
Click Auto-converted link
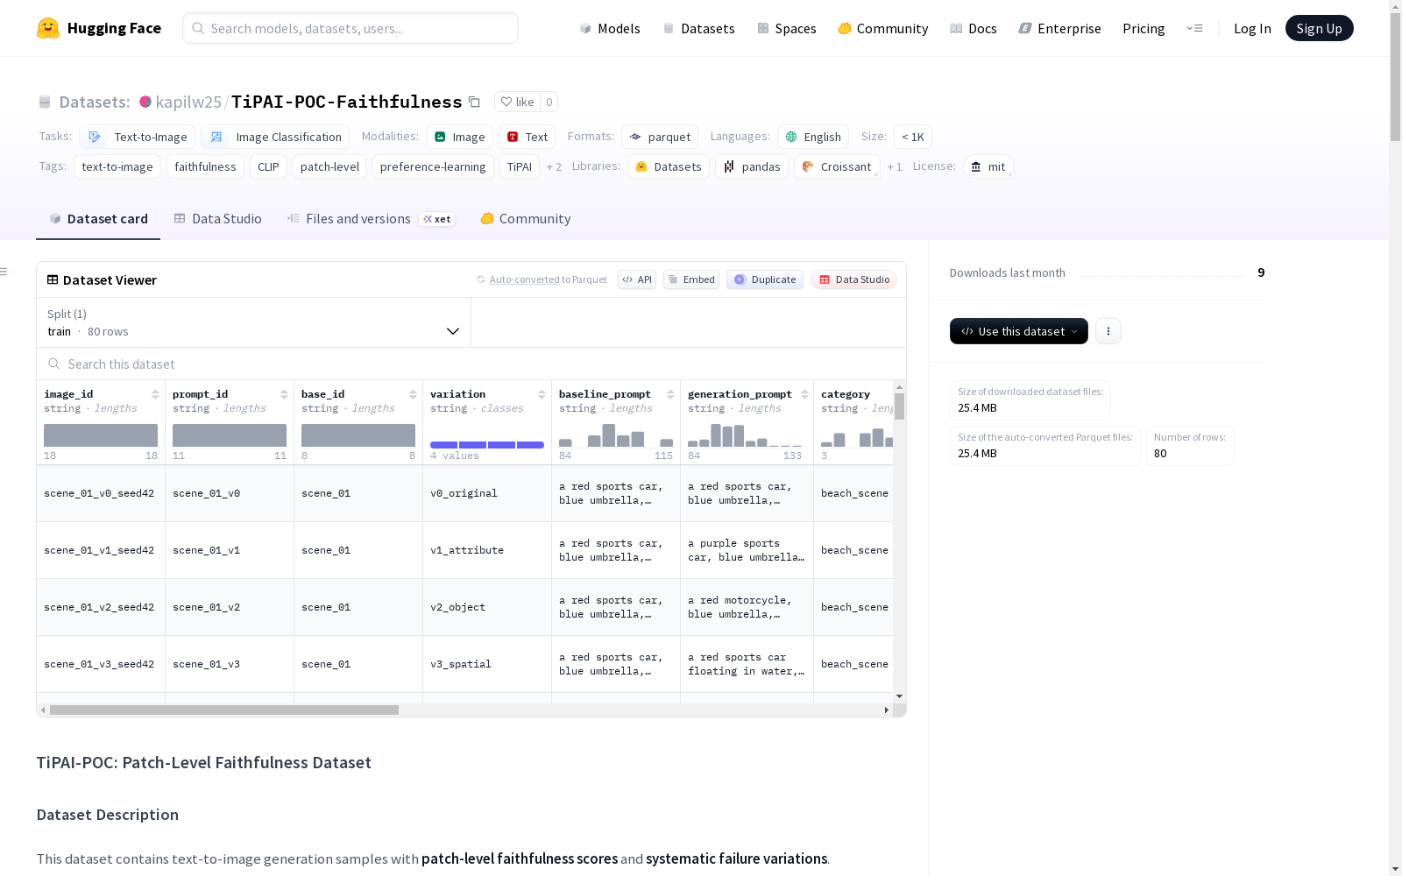524,279
